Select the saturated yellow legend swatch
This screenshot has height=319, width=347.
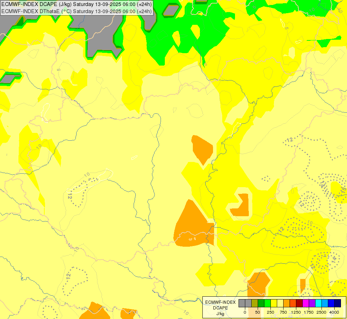pos(274,303)
